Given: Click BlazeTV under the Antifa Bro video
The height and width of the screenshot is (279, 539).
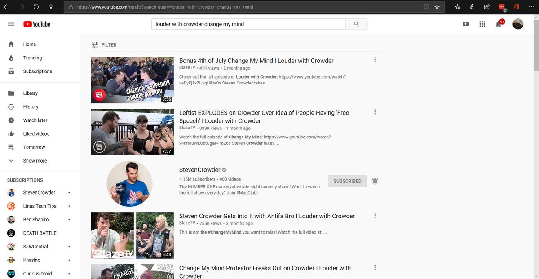Looking at the screenshot, I should (x=187, y=223).
